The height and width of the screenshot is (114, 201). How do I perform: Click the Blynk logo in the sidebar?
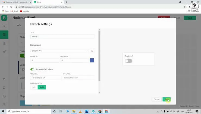(4, 18)
